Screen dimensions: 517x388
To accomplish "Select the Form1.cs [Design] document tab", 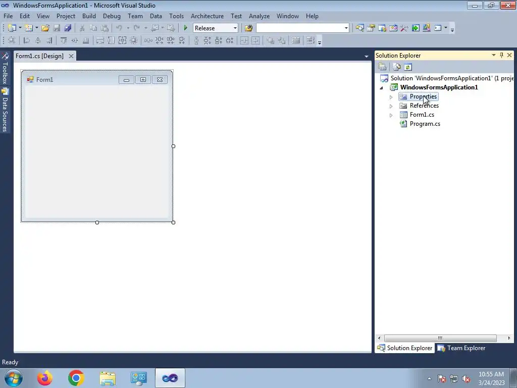I will pyautogui.click(x=39, y=56).
